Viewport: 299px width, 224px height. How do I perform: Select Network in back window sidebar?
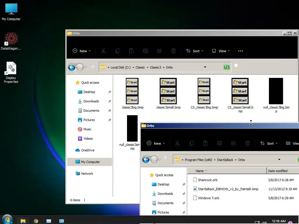tap(84, 173)
